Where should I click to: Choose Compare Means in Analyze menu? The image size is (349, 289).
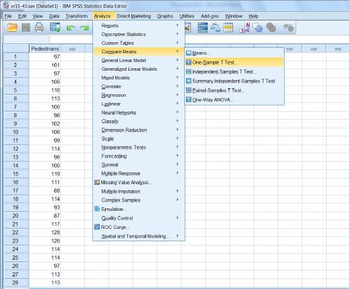click(x=139, y=51)
